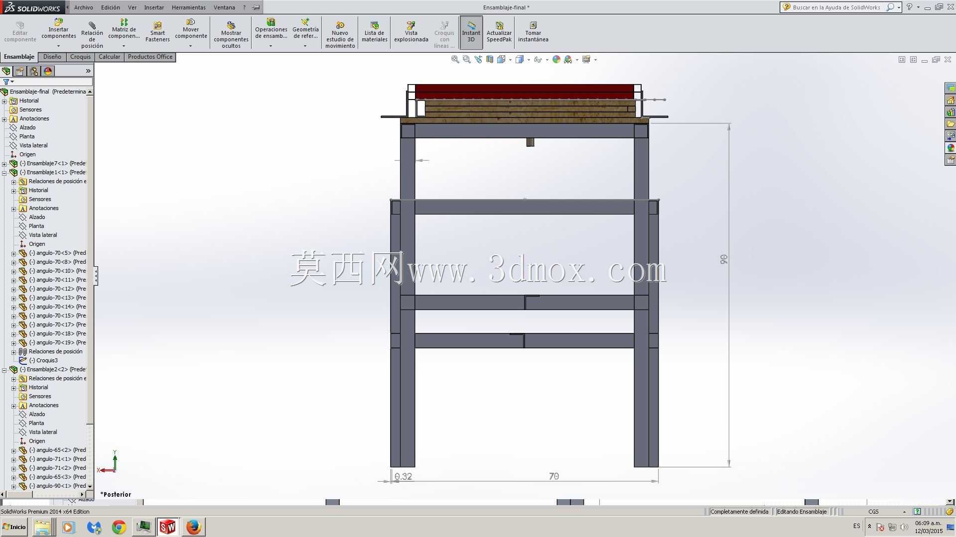Expand Ensamblaje7<1> tree node
Image resolution: width=956 pixels, height=537 pixels.
(x=4, y=164)
